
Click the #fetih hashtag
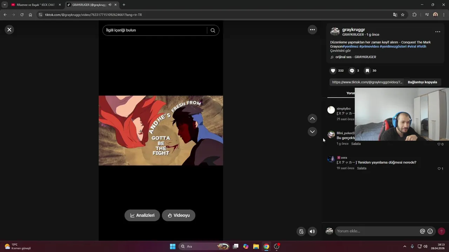click(x=422, y=47)
